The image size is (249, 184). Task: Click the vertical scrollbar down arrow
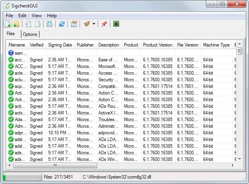click(240, 159)
